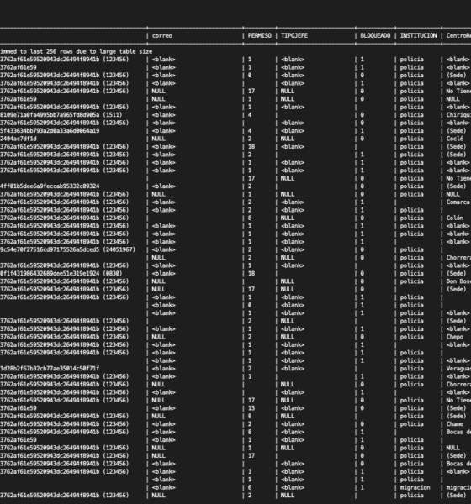Click the Chepo center value
Screen dimensions: 471x504
(454, 337)
